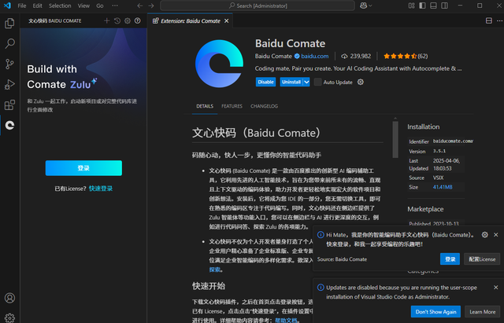This screenshot has width=504, height=323.
Task: Switch to the FEATURES tab
Action: tap(232, 106)
